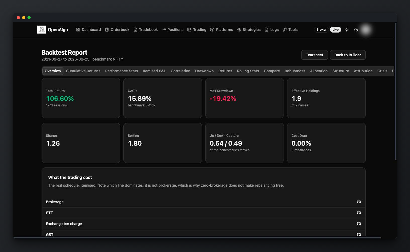Click the horizontal scrollbar at bottom
Screen dimensions: 410x252
click(x=197, y=237)
